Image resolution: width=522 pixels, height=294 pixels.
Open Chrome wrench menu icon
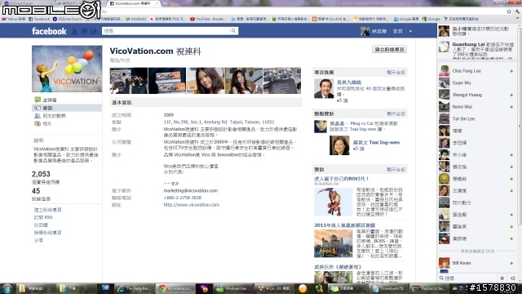(517, 11)
